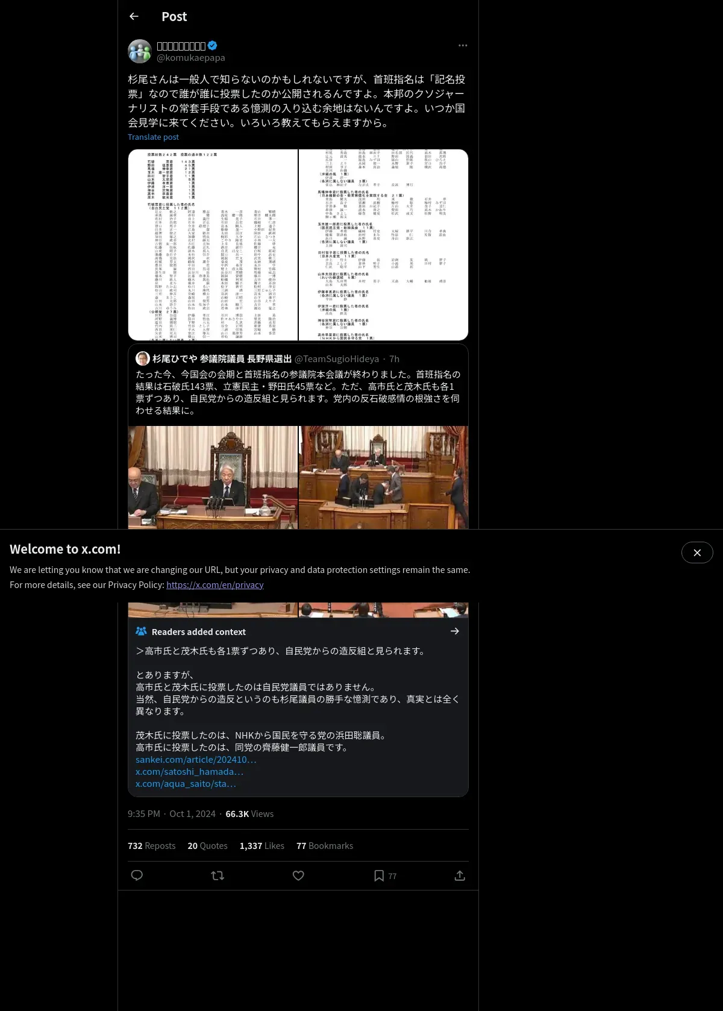
Task: Share the post with share icon
Action: click(460, 875)
